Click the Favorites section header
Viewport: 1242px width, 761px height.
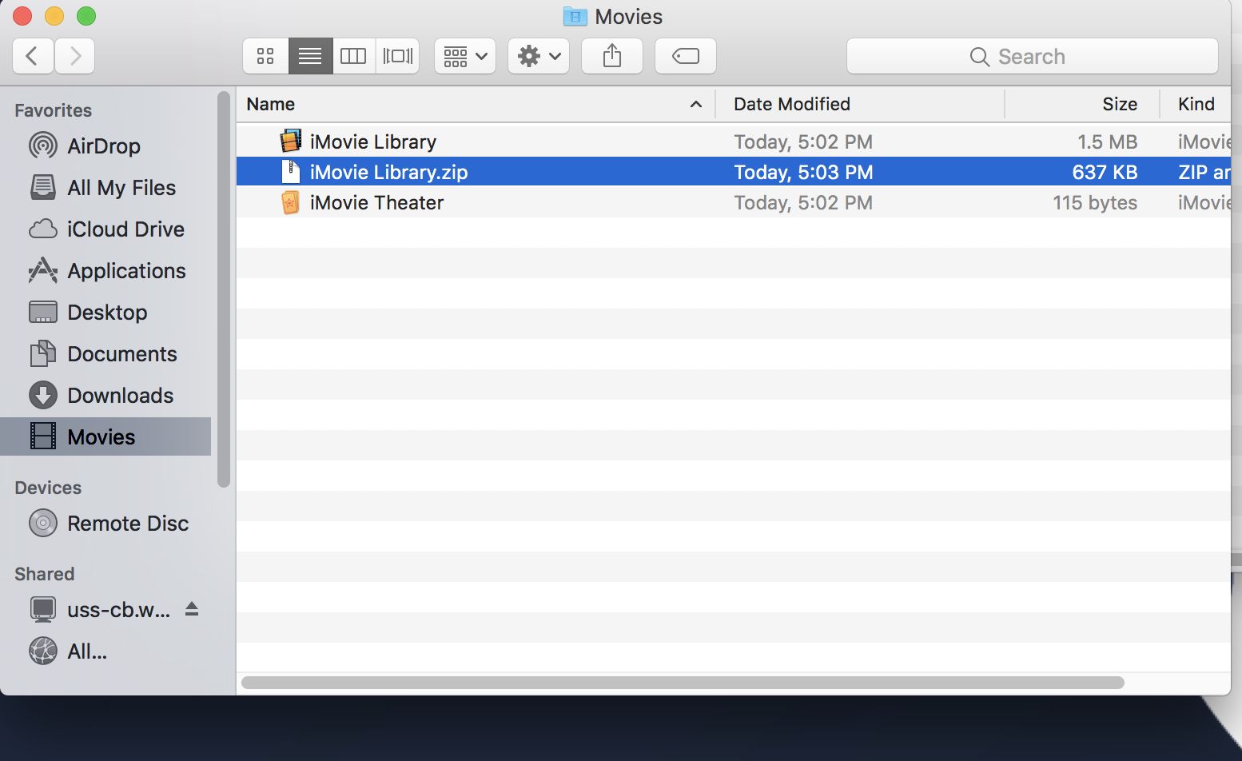[54, 110]
